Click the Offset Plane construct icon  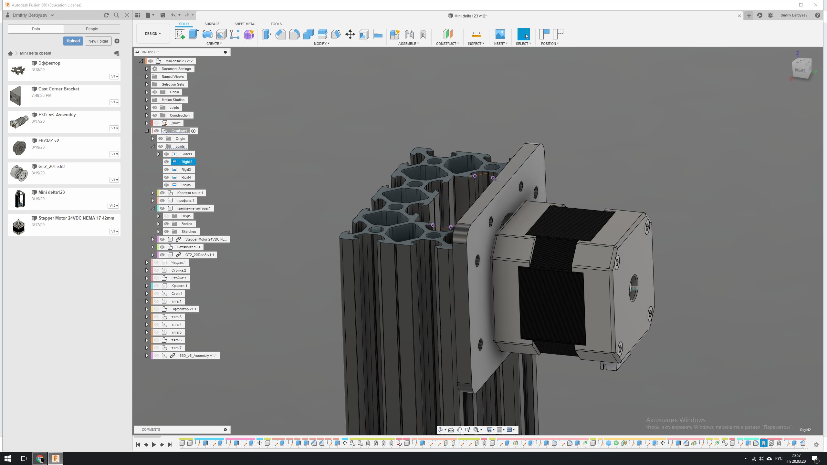[x=447, y=34]
